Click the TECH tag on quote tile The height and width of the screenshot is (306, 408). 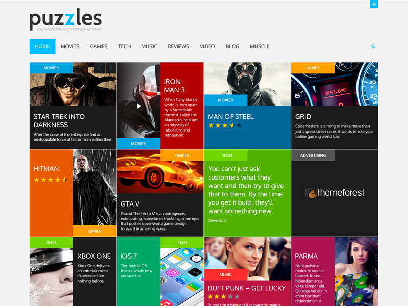tap(225, 155)
